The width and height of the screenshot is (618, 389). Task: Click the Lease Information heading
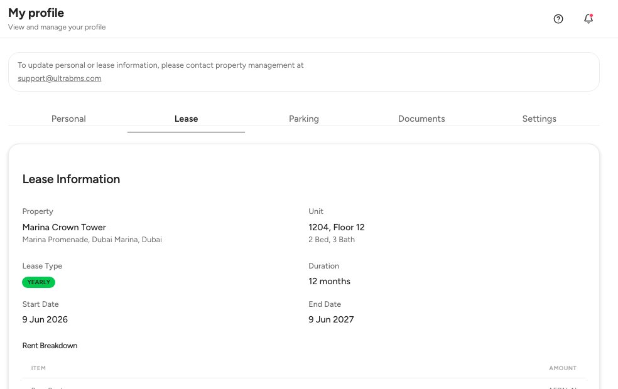(72, 179)
